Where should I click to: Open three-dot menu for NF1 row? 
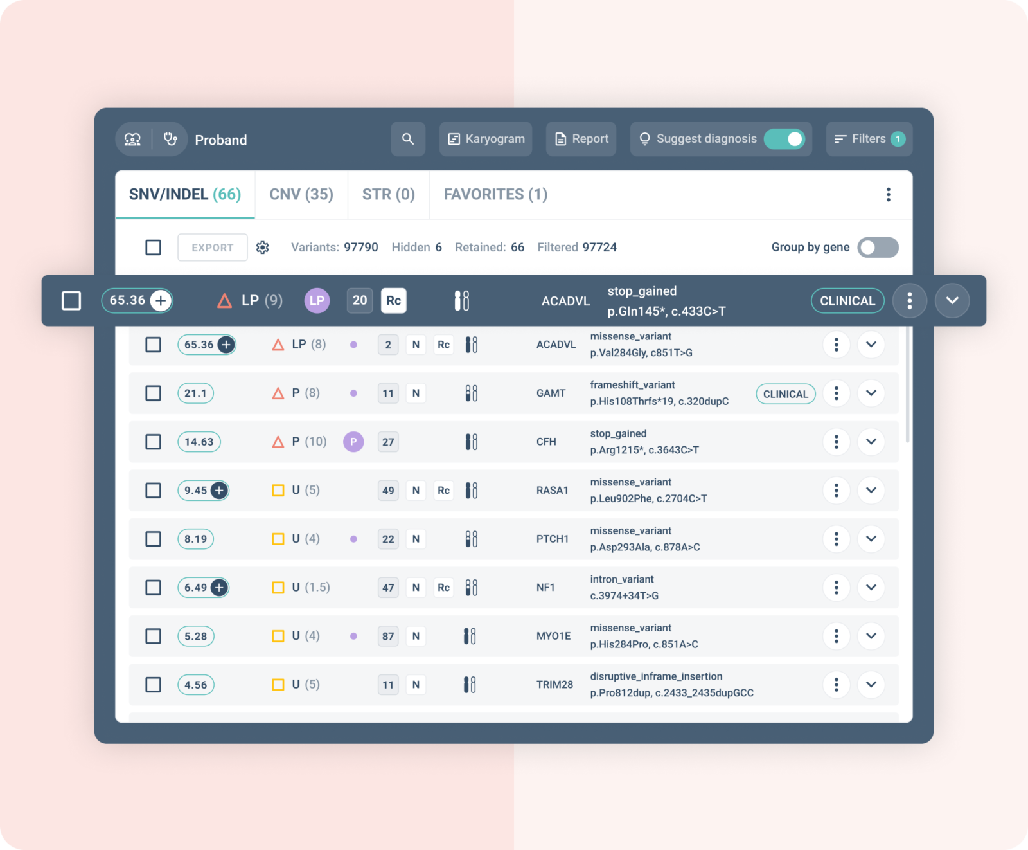point(837,588)
